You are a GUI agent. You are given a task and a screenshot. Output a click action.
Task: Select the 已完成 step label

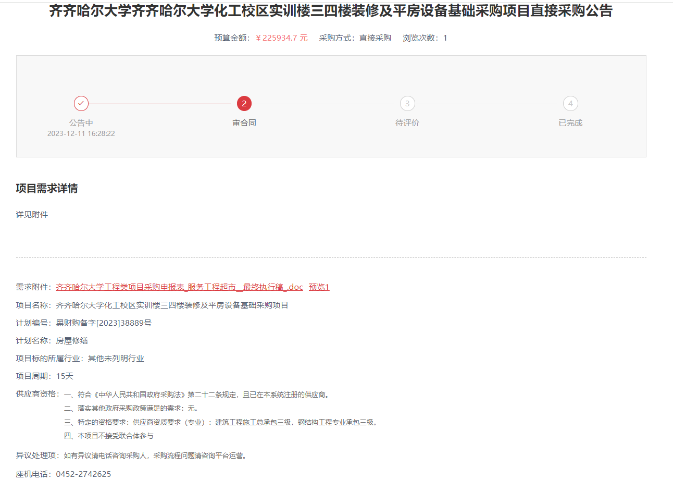pyautogui.click(x=570, y=123)
